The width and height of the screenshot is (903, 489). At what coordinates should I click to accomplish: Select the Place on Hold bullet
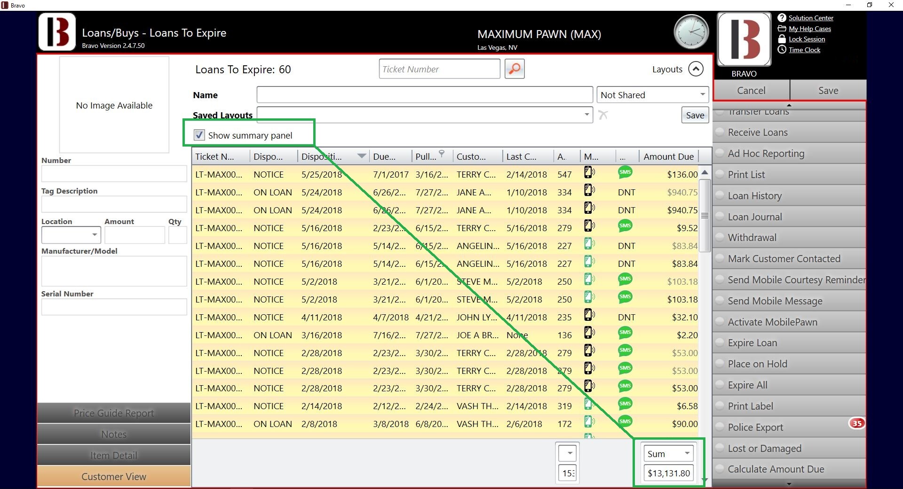[720, 364]
